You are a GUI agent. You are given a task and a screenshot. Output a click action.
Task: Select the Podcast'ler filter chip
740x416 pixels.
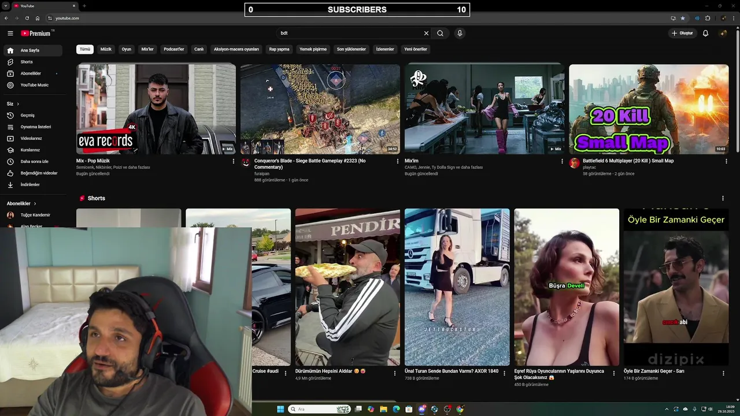[x=173, y=49]
